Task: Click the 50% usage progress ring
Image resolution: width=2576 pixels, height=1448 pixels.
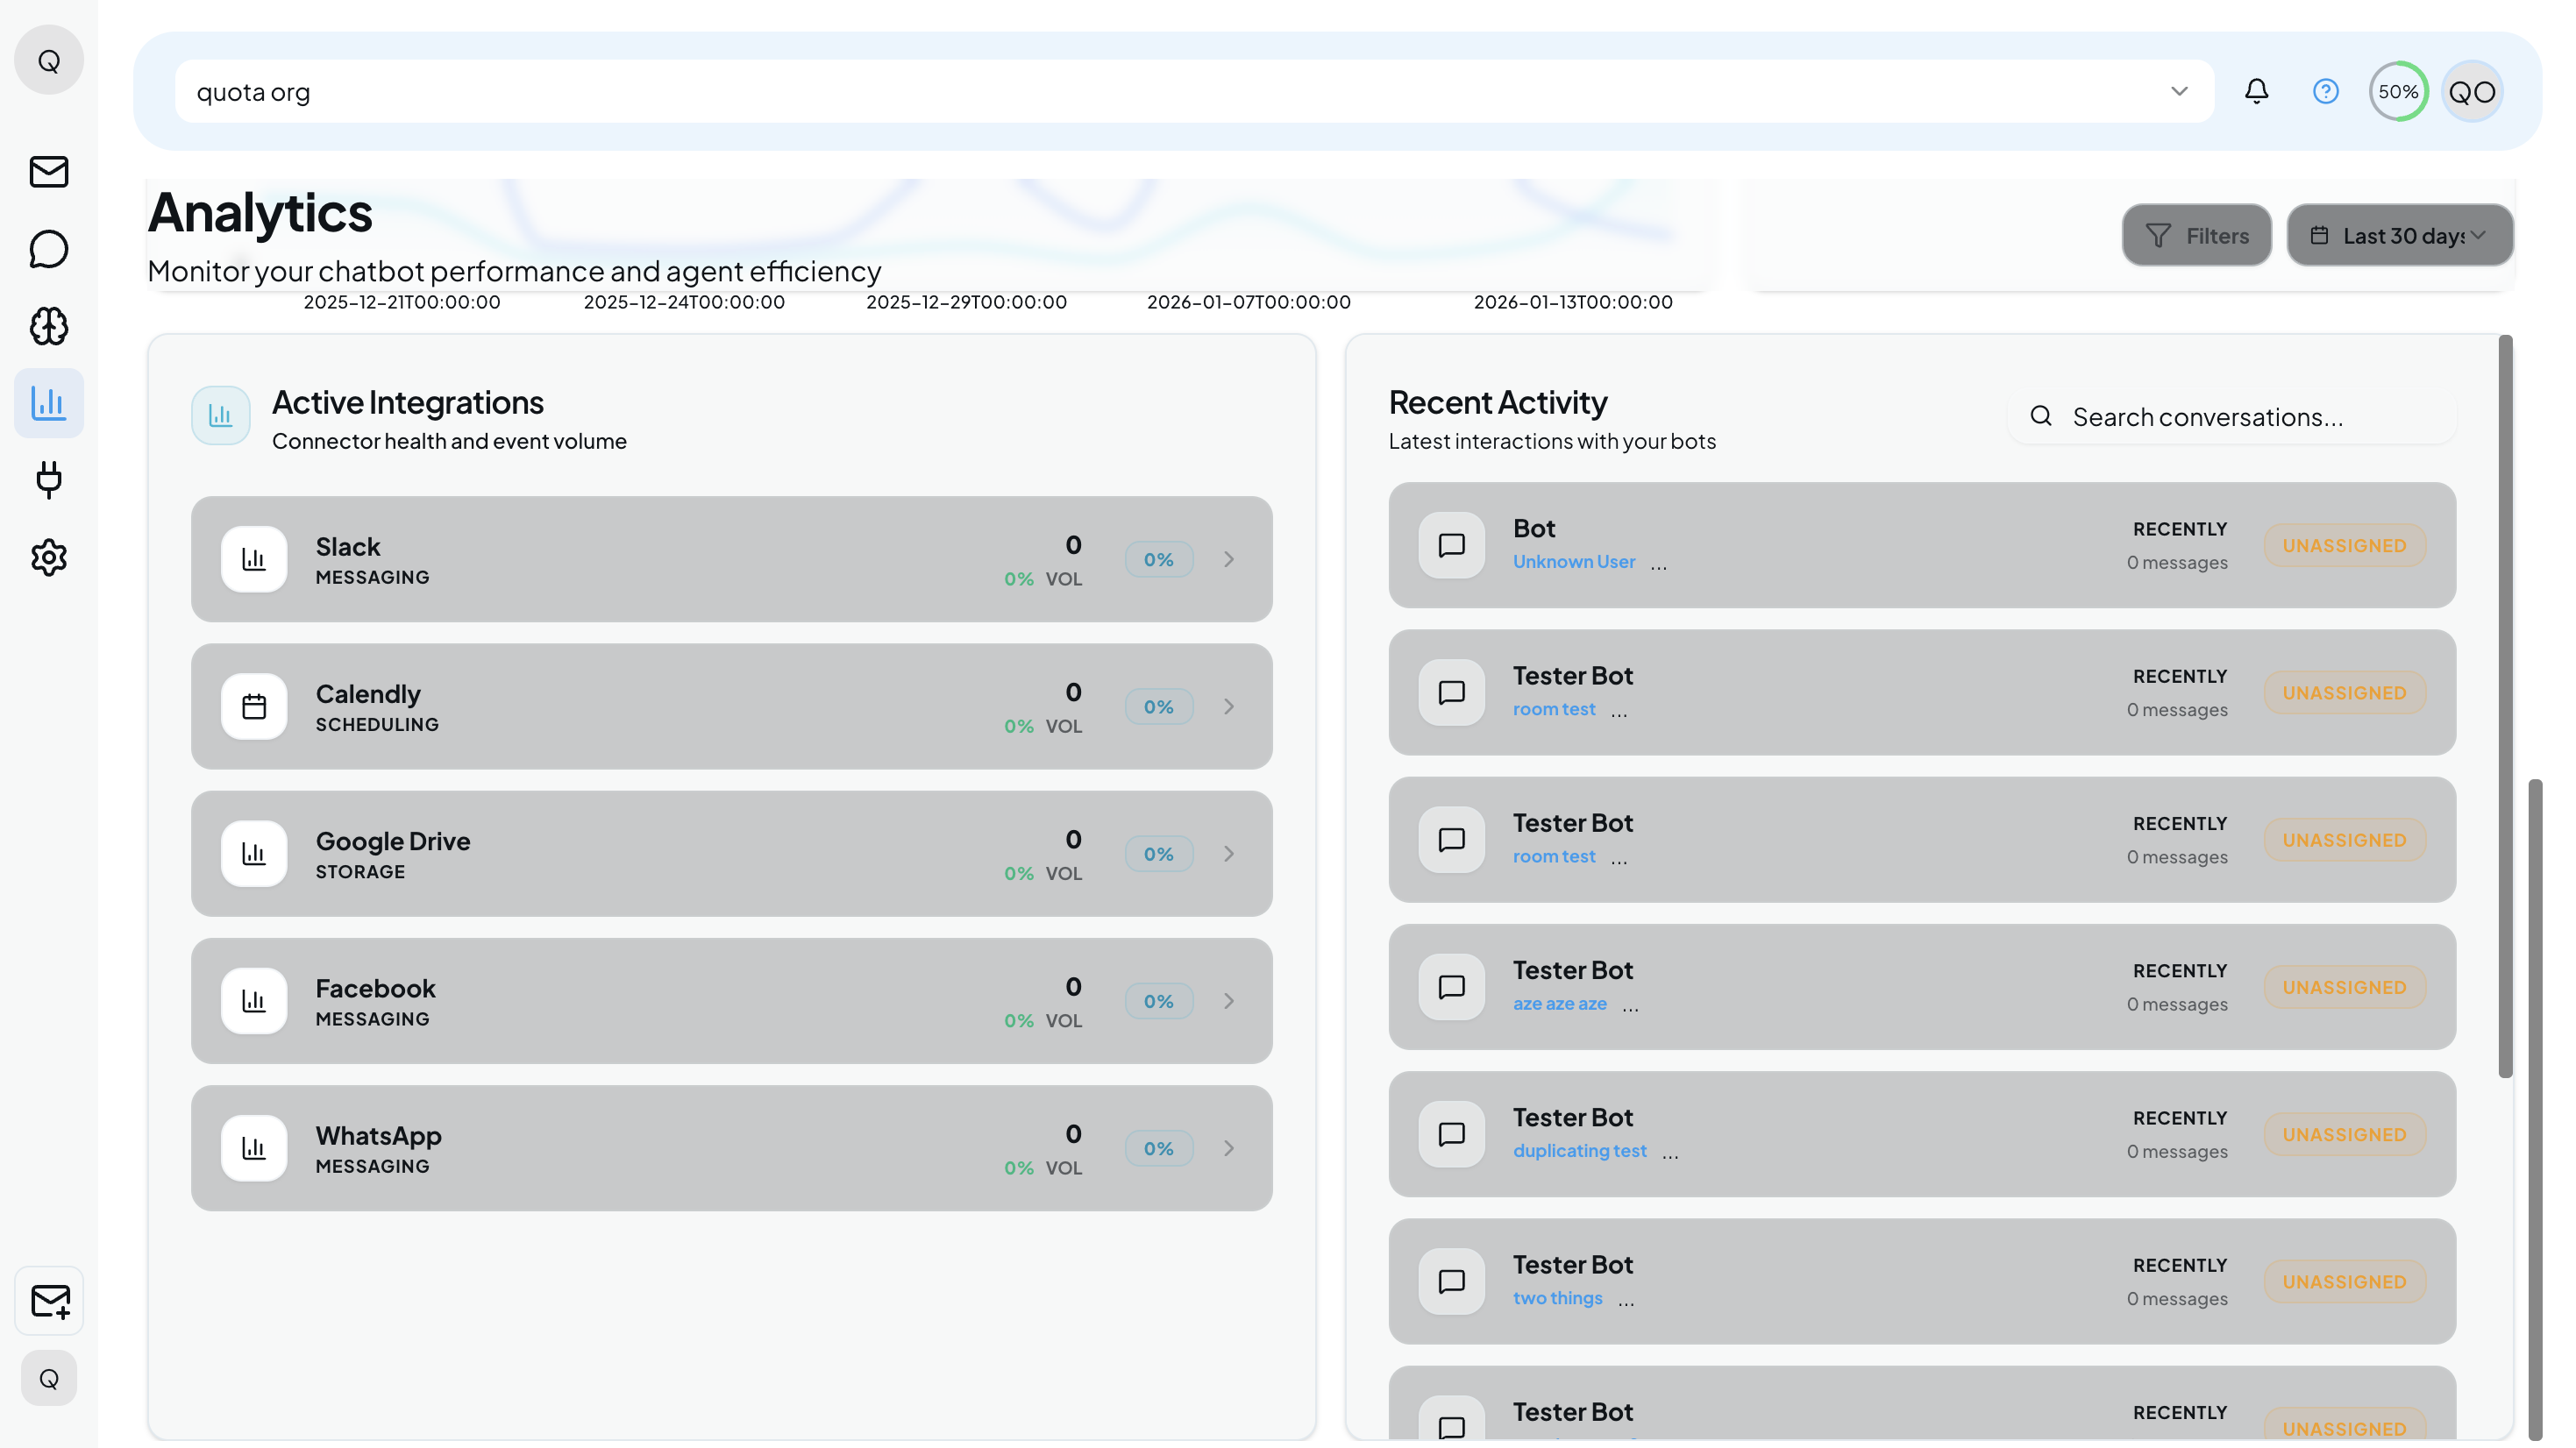Action: pos(2397,92)
